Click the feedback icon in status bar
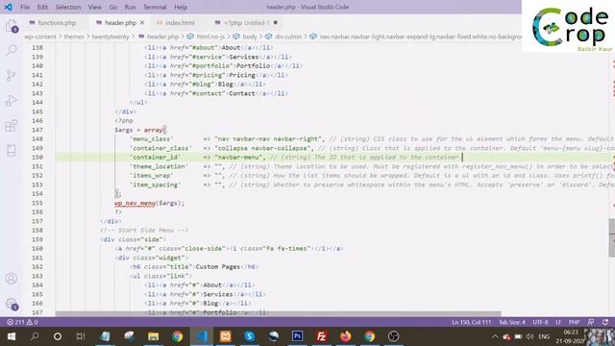This screenshot has height=346, width=615. [591, 322]
